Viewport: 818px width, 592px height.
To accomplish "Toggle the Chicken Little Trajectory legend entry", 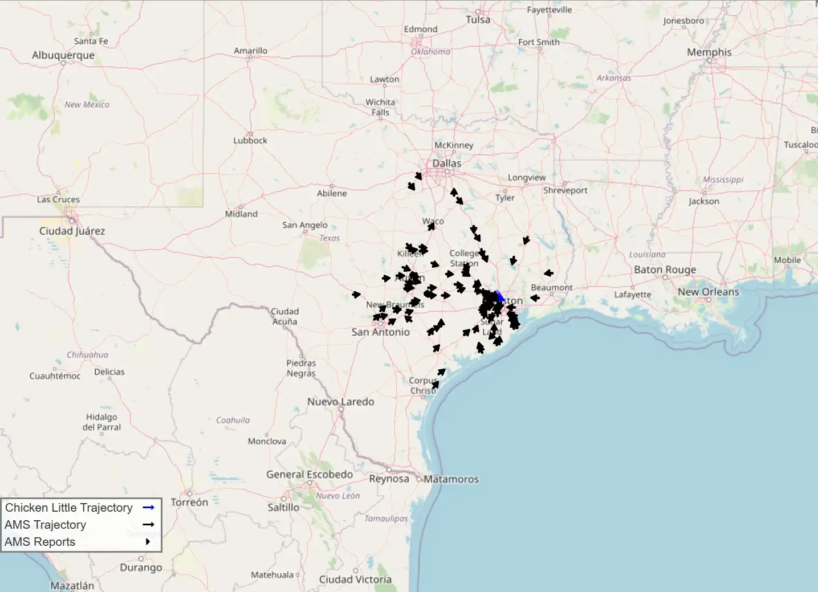I will pyautogui.click(x=81, y=508).
